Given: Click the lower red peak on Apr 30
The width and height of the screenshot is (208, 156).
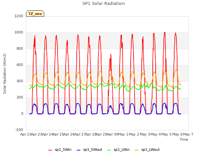Looking at the screenshot, I should (x=111, y=54).
